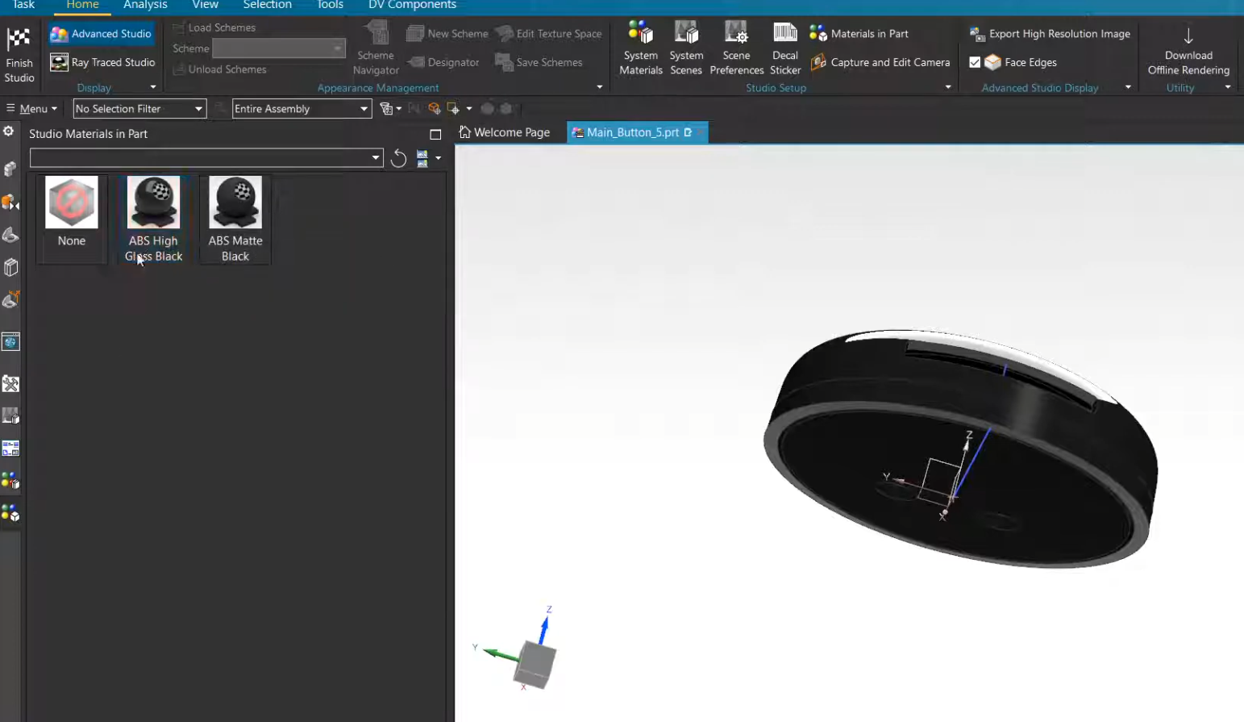Image resolution: width=1244 pixels, height=722 pixels.
Task: Open the materials panel search dropdown
Action: 376,158
